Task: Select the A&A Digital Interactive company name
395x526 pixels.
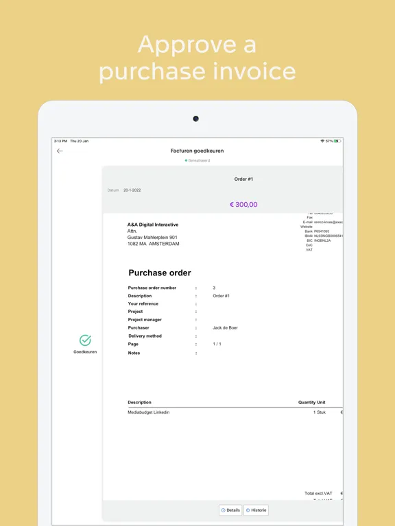Action: tap(153, 225)
